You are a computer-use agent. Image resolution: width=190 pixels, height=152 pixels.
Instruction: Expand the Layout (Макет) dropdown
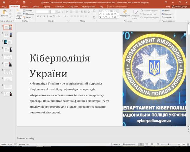click(x=29, y=10)
